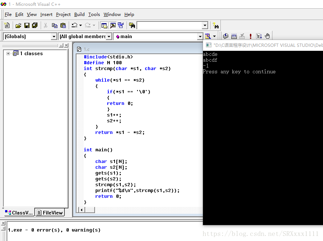Close the workspace panel

[66, 45]
